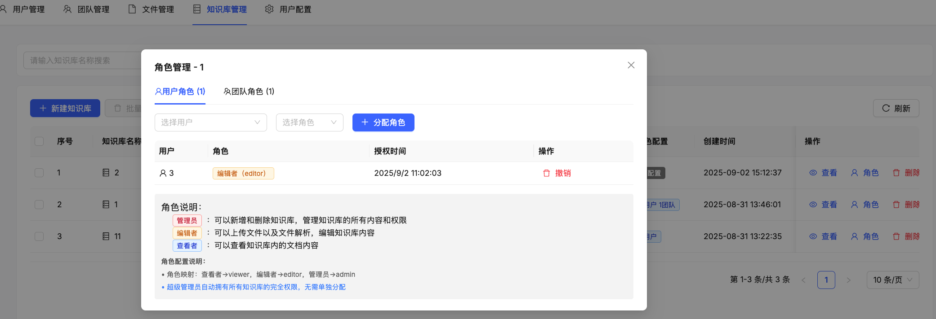The width and height of the screenshot is (936, 319).
Task: Close the role management dialog
Action: pos(631,66)
